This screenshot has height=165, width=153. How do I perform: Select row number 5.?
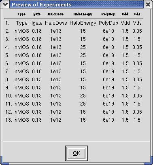pos(7,55)
